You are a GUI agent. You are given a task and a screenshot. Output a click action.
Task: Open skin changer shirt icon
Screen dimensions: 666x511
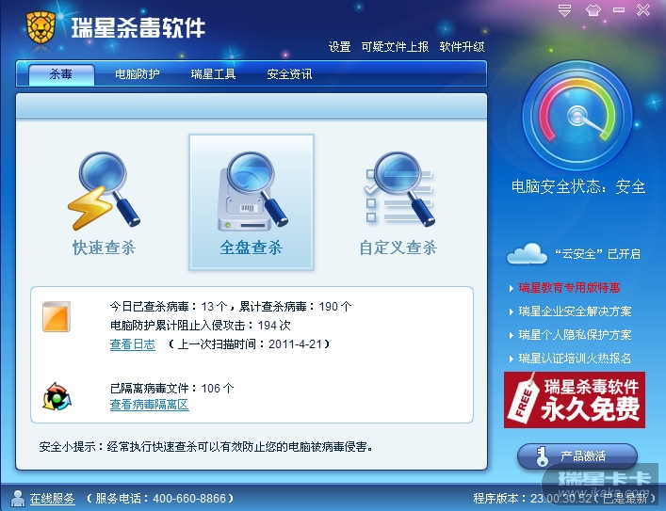[x=593, y=10]
